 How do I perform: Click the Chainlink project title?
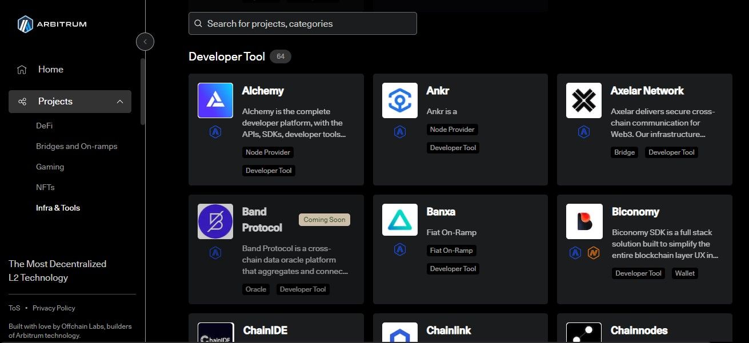[x=449, y=330]
